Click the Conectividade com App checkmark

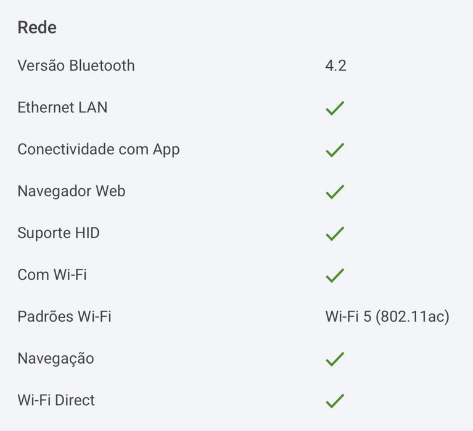tap(335, 150)
